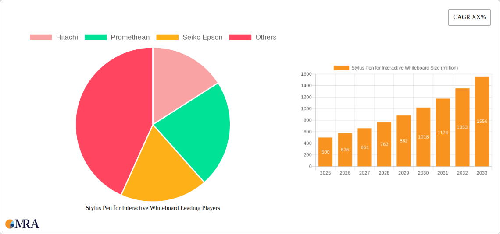Select the 2032 bar labeled 1353

coord(462,127)
